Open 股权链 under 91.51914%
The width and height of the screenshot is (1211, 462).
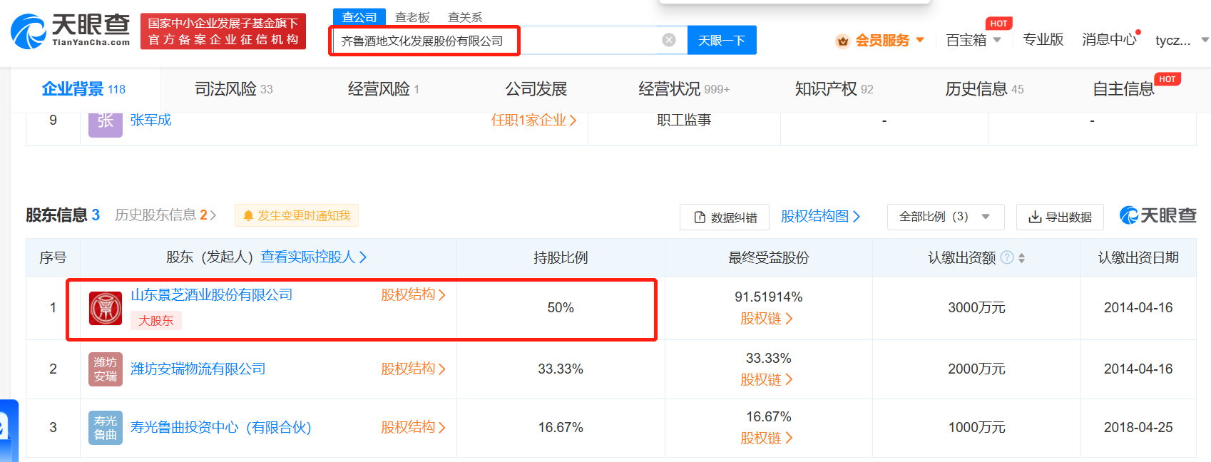point(767,319)
